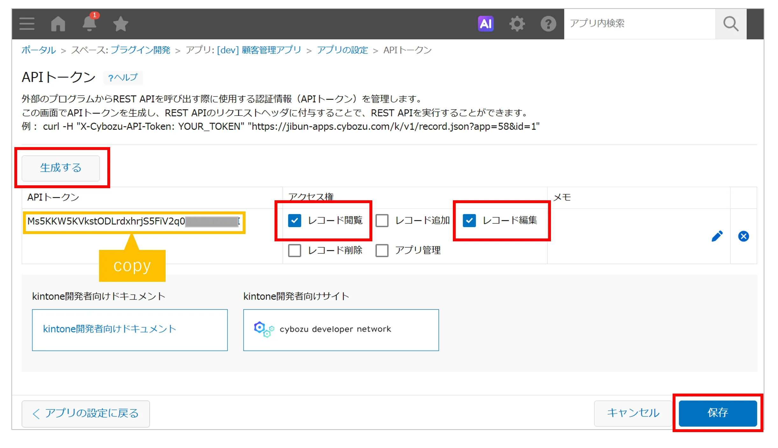This screenshot has height=448, width=778.
Task: Click the キャンセル button
Action: click(633, 413)
